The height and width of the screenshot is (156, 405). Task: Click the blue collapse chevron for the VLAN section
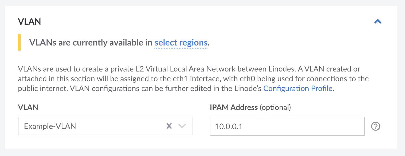pyautogui.click(x=378, y=22)
